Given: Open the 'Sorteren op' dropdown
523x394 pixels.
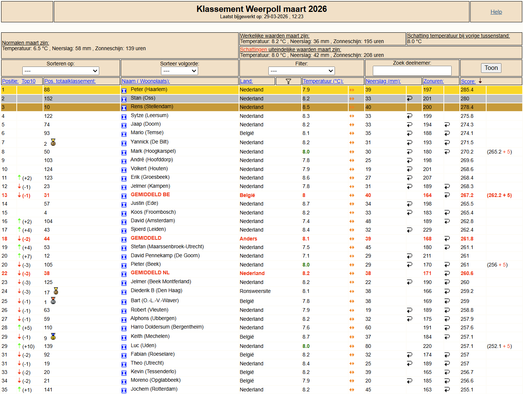Looking at the screenshot, I should point(61,71).
